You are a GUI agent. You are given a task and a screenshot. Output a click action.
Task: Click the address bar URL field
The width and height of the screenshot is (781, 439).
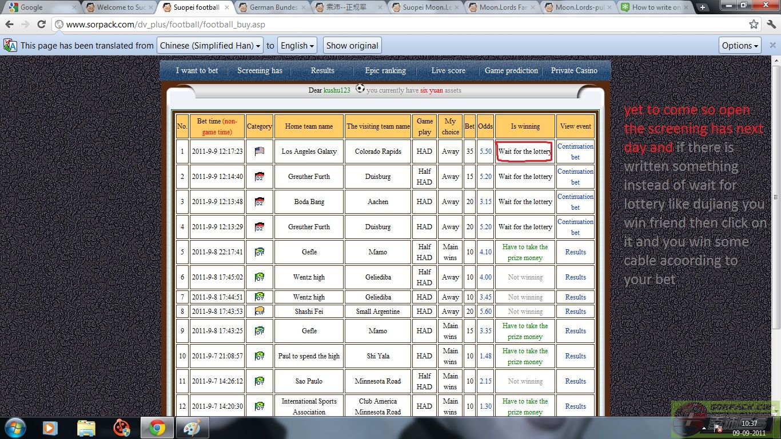coord(400,25)
